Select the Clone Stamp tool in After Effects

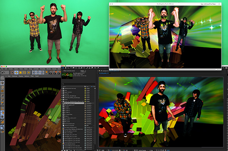(x=90, y=68)
